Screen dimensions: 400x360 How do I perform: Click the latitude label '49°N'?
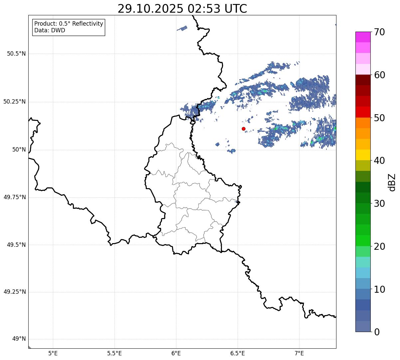(19, 339)
